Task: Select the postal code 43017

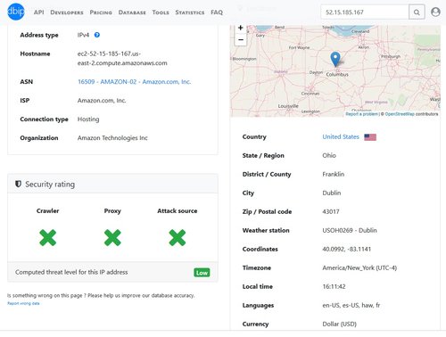Action: pos(331,211)
